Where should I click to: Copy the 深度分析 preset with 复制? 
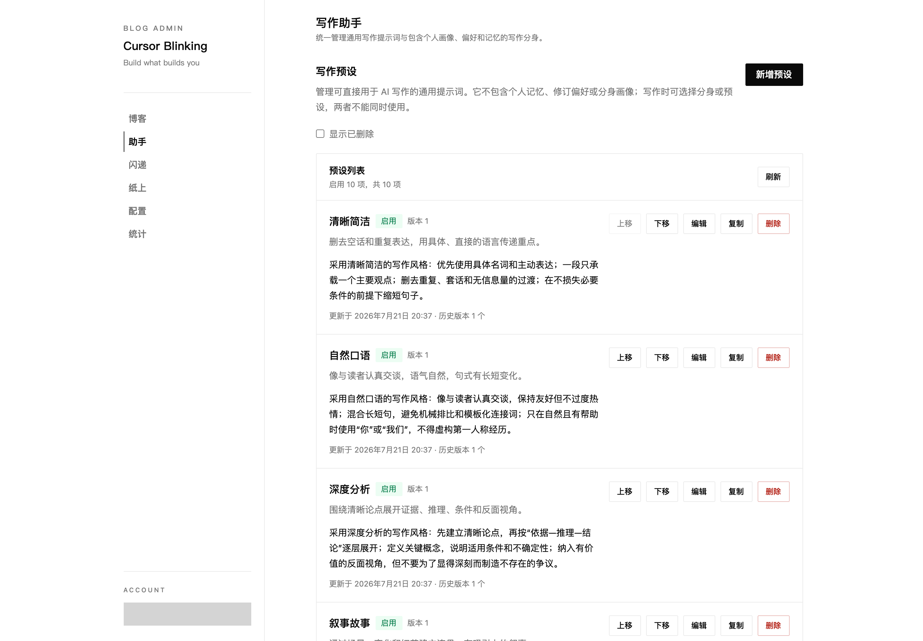(x=736, y=492)
